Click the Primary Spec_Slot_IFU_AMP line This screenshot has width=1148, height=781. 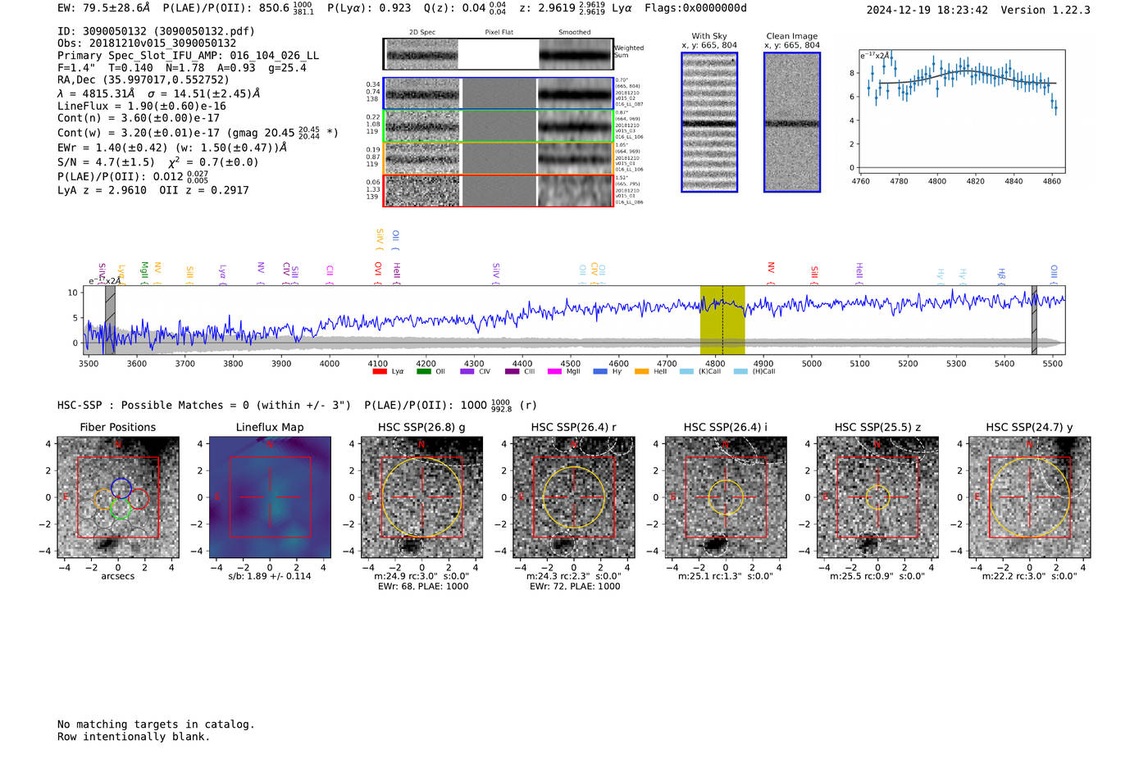[x=188, y=56]
